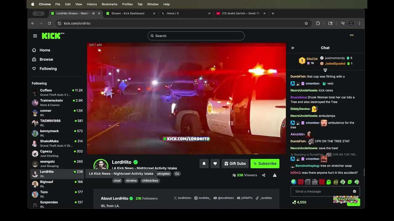Screen dimensions: 394x221
Task: Open Browse in the sidebar
Action: pos(46,59)
